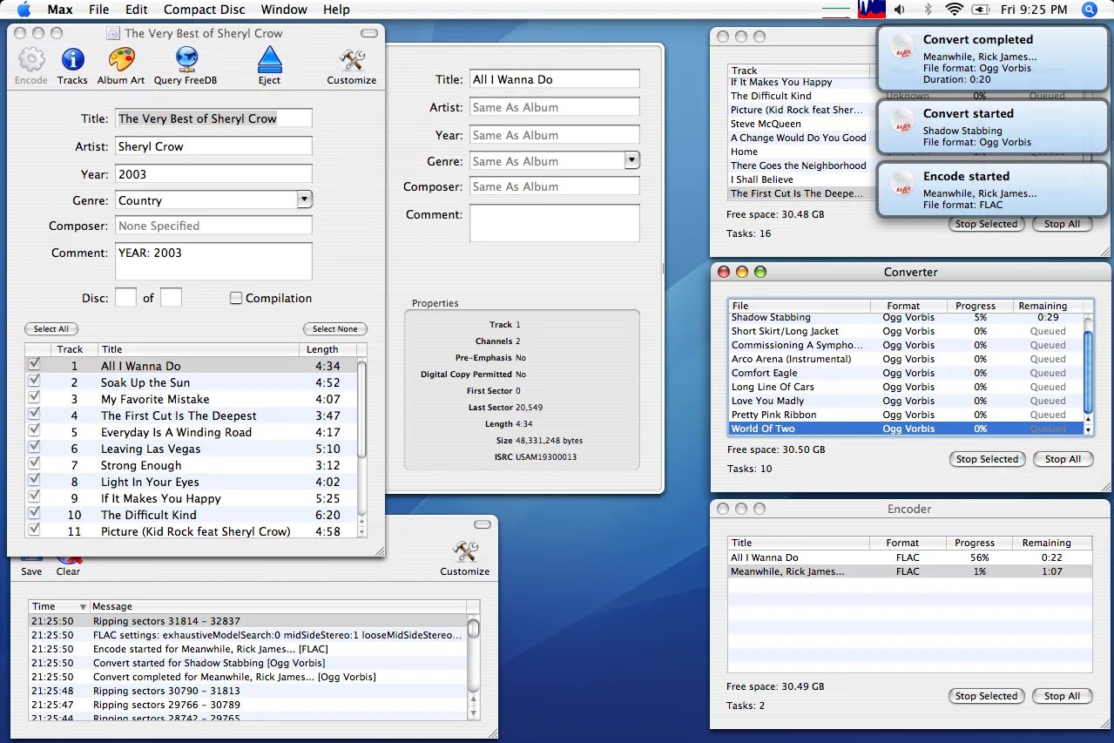
Task: Click the battery status icon
Action: tap(980, 10)
